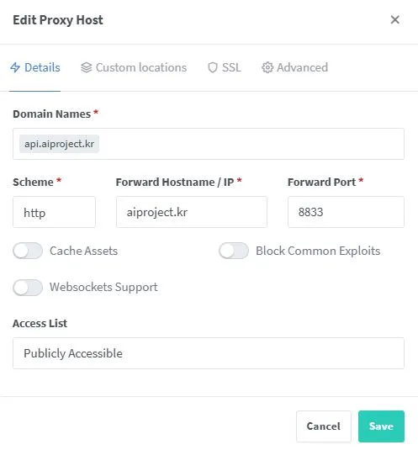This screenshot has height=450, width=418.
Task: Toggle Websockets Support on
Action: coord(28,288)
